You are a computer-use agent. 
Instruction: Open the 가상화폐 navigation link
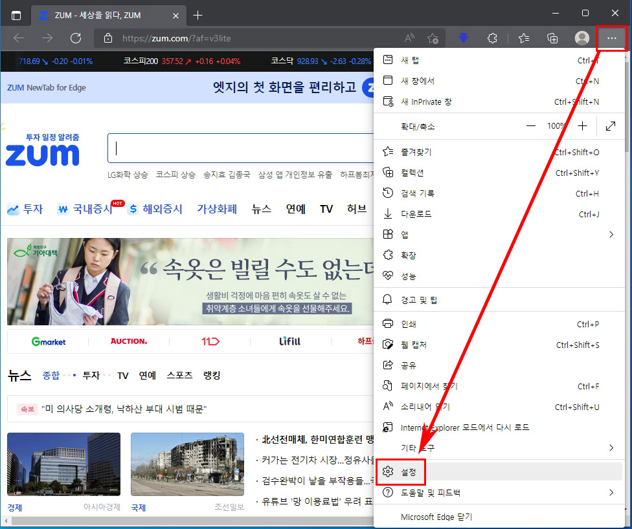pos(217,209)
